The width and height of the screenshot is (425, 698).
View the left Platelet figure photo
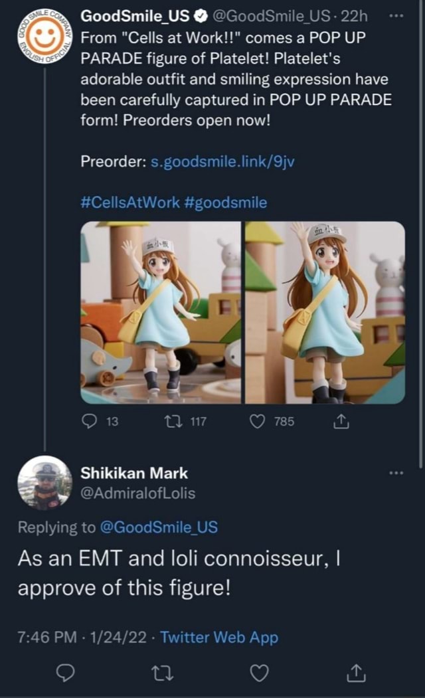click(160, 312)
